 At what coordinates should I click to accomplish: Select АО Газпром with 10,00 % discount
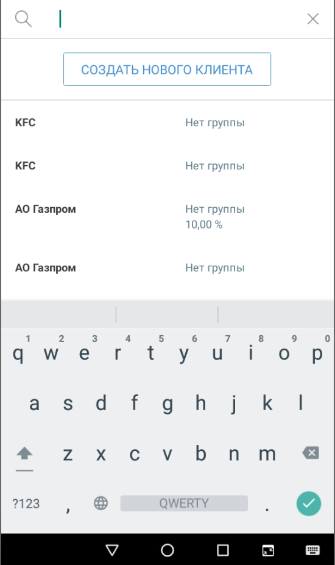pyautogui.click(x=167, y=216)
